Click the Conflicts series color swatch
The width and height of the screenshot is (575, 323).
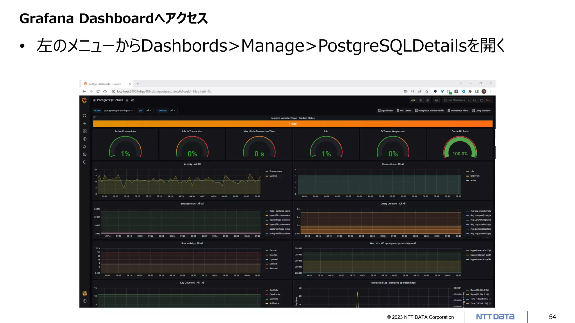(267, 290)
